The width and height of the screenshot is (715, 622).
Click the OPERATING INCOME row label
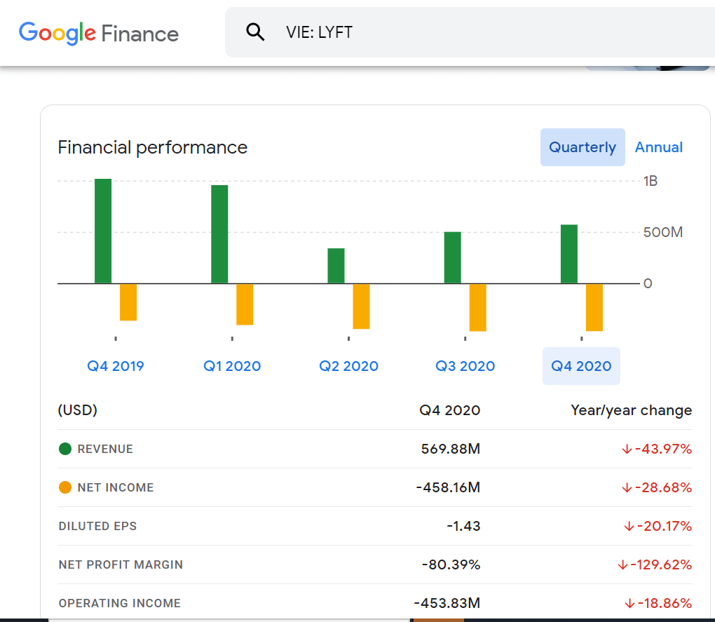pos(120,603)
